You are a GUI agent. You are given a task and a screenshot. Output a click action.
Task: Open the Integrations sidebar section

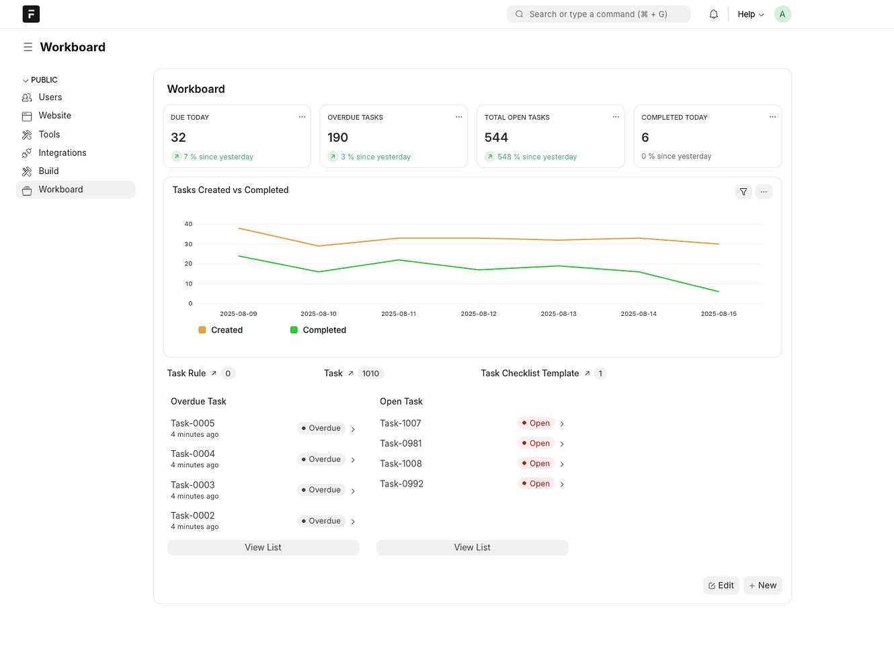tap(61, 153)
